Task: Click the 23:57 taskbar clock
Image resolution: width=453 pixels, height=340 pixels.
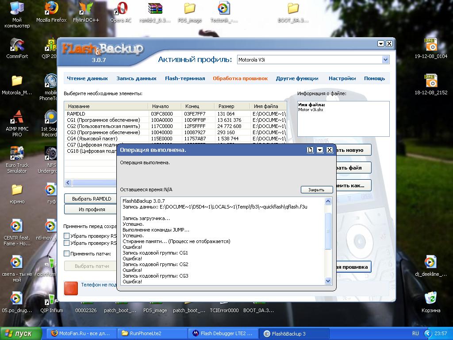Action: pos(441,333)
